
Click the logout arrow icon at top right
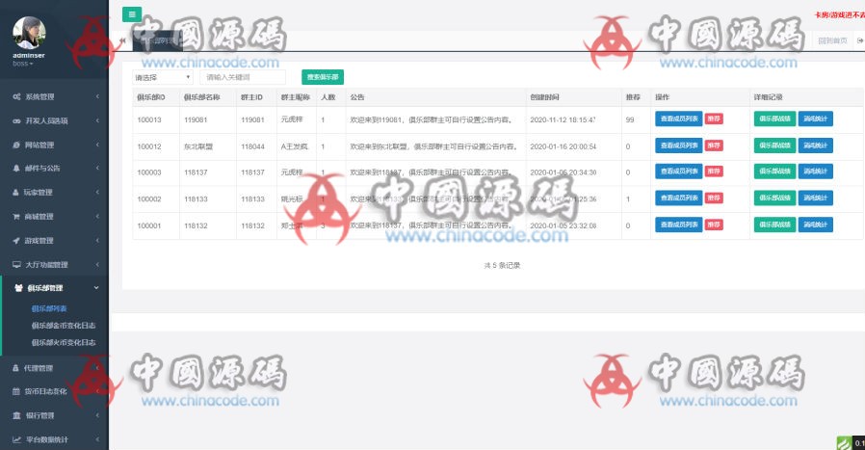[x=860, y=40]
